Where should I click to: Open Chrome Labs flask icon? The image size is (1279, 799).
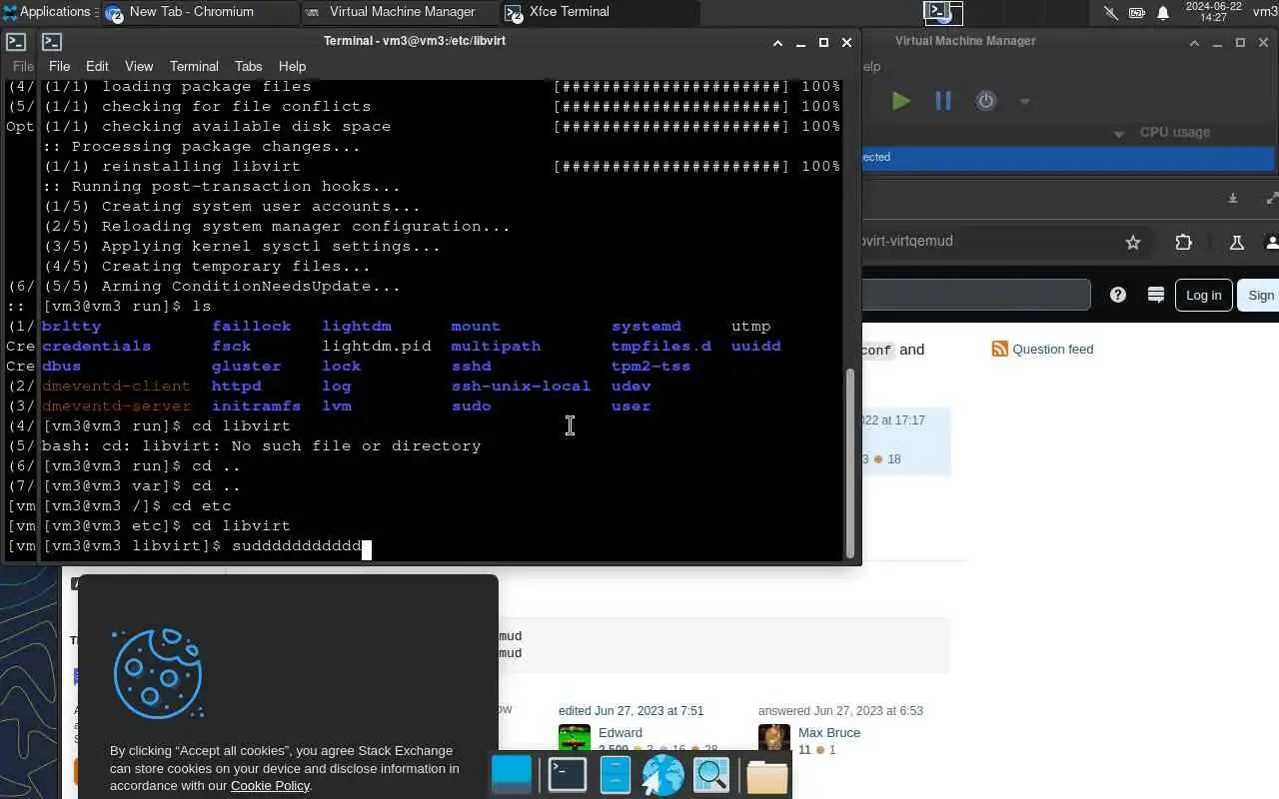[1236, 242]
